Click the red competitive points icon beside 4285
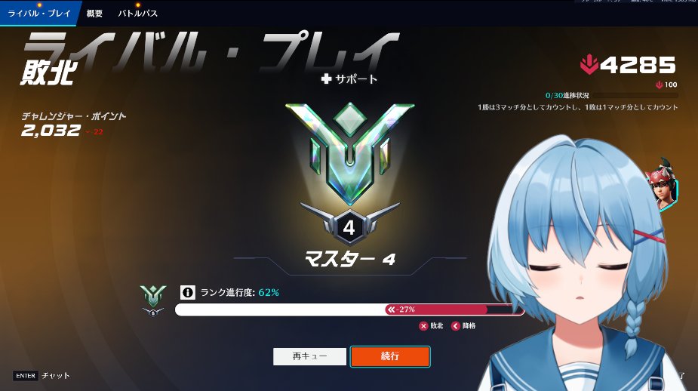The height and width of the screenshot is (391, 698). (x=589, y=65)
